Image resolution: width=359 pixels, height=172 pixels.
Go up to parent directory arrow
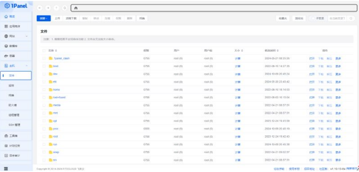(56, 8)
